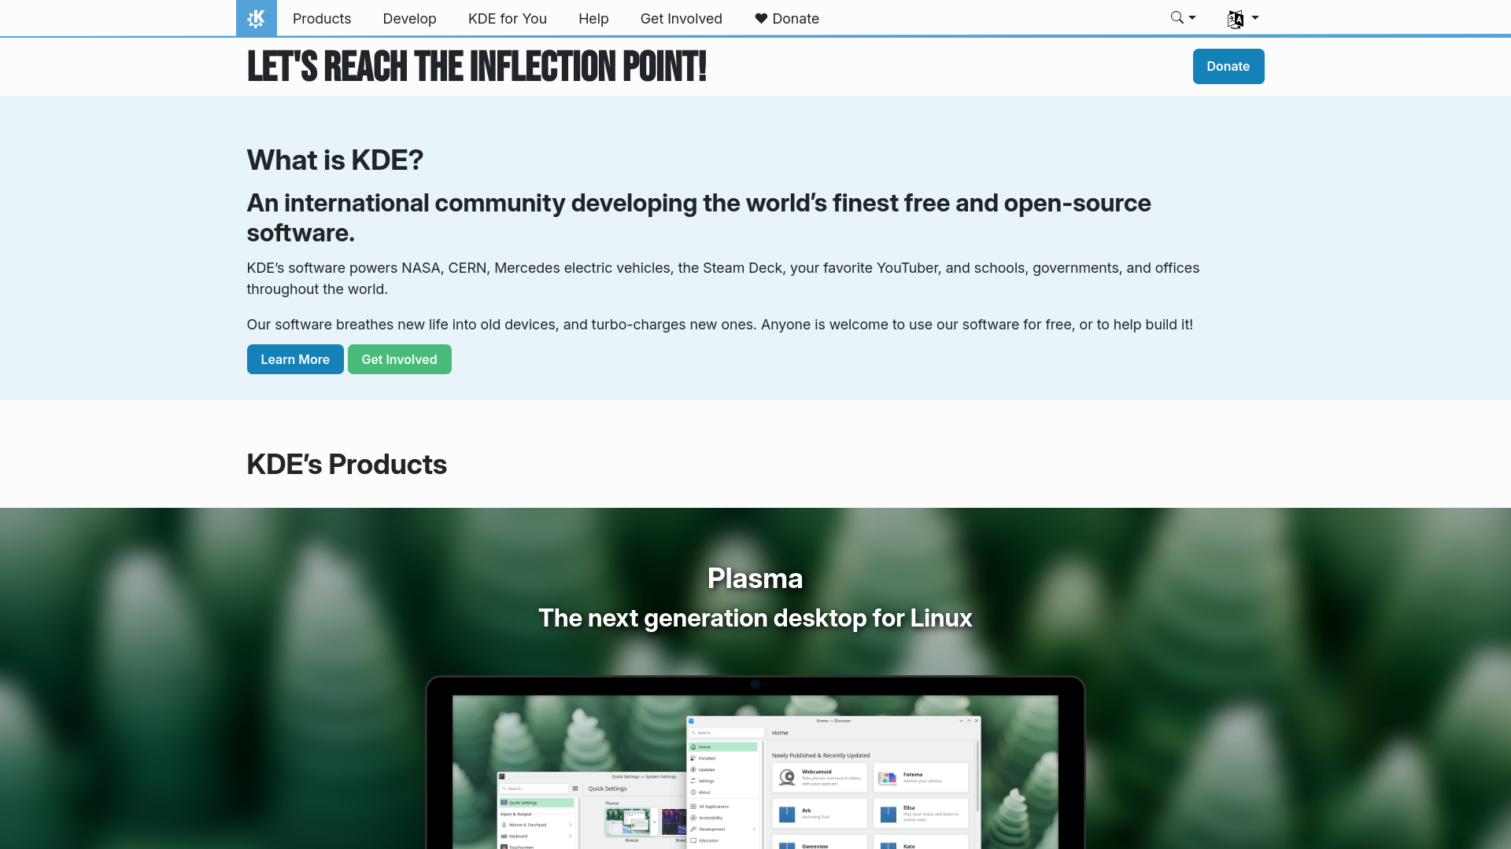
Task: Click the Elisa app card in Discover
Action: (921, 814)
